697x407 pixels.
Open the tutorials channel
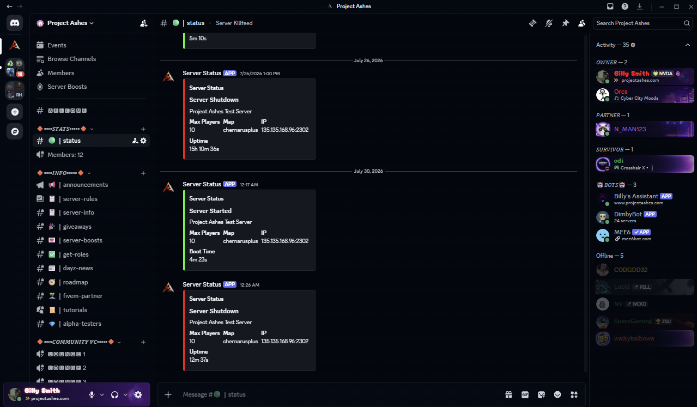point(91,310)
